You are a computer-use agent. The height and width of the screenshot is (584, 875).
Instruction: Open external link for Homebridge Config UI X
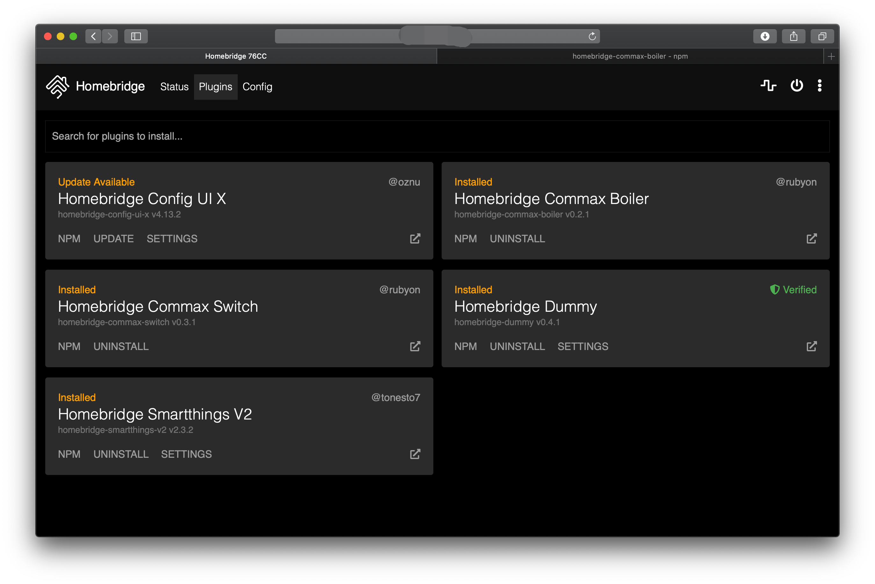[415, 239]
